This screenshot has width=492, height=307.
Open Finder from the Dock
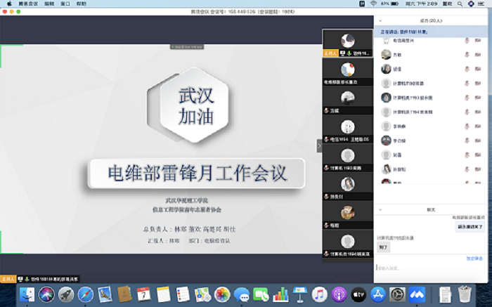(x=27, y=294)
